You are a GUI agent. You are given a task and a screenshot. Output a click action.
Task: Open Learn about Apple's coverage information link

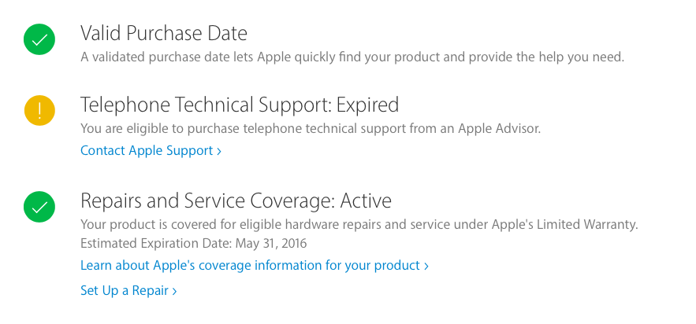250,265
